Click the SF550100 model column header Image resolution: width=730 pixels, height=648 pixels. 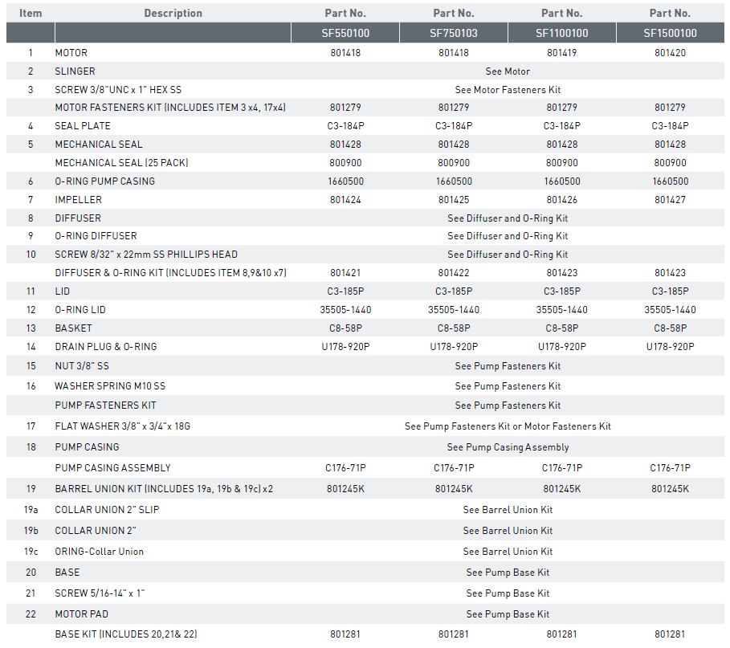coord(345,33)
